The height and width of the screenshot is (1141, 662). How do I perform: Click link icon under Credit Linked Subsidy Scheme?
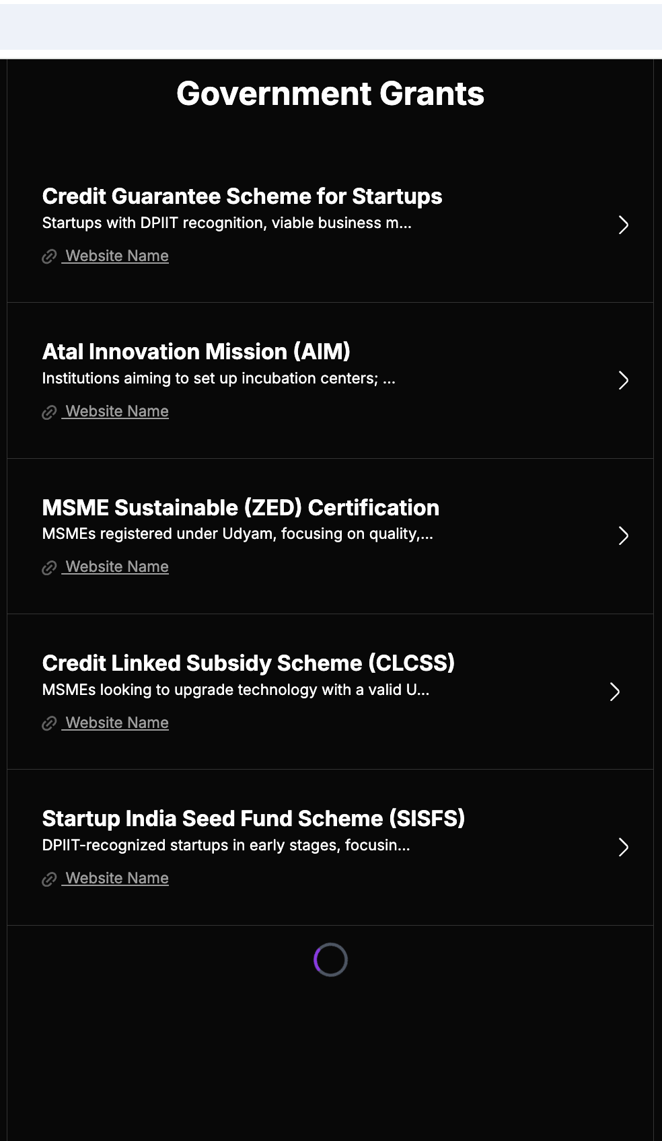(49, 723)
